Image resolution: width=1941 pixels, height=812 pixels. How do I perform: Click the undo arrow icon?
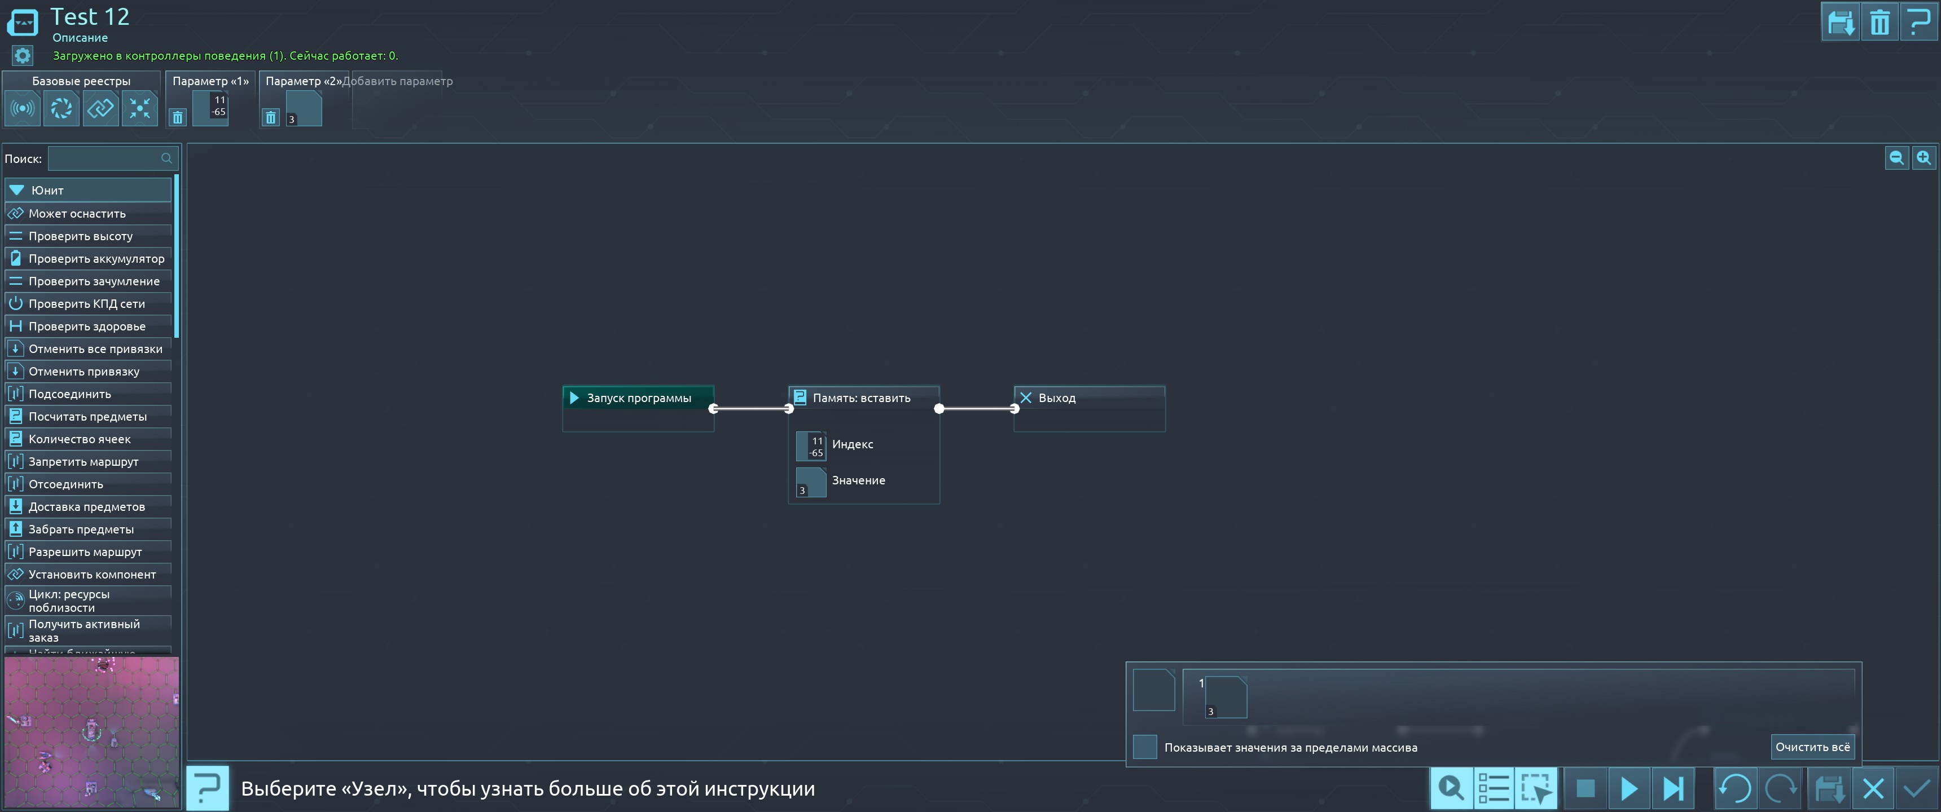click(1735, 789)
